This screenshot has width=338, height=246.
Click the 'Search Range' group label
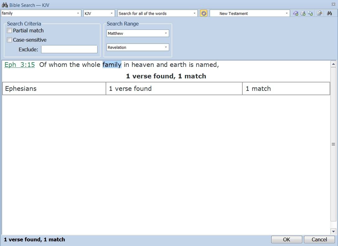[x=123, y=24]
